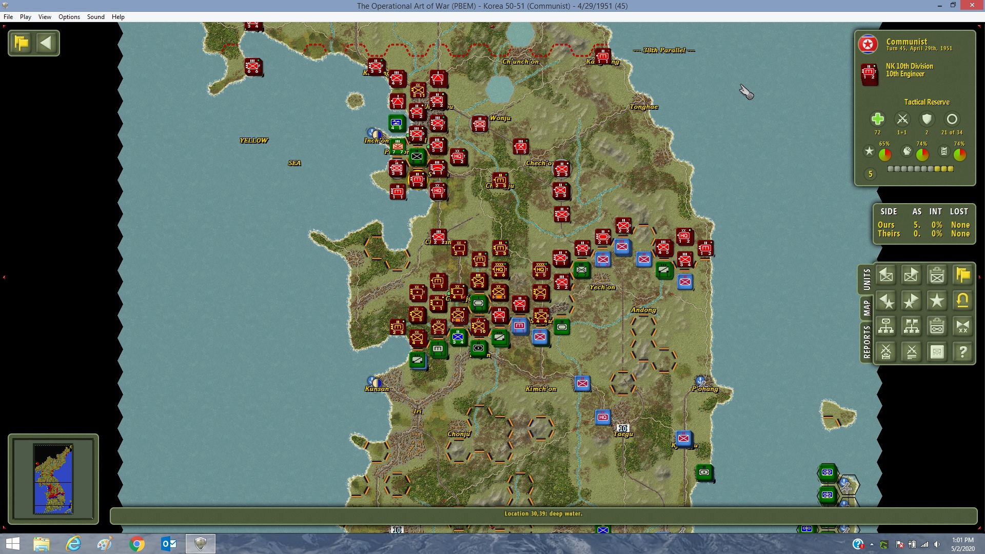The image size is (985, 554).
Task: Click the Taegu city label on map
Action: [x=623, y=434]
